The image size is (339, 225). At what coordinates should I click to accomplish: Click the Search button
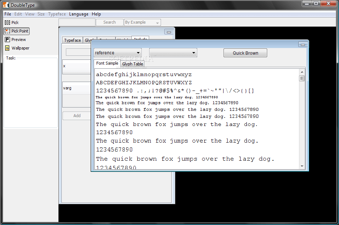(x=110, y=22)
